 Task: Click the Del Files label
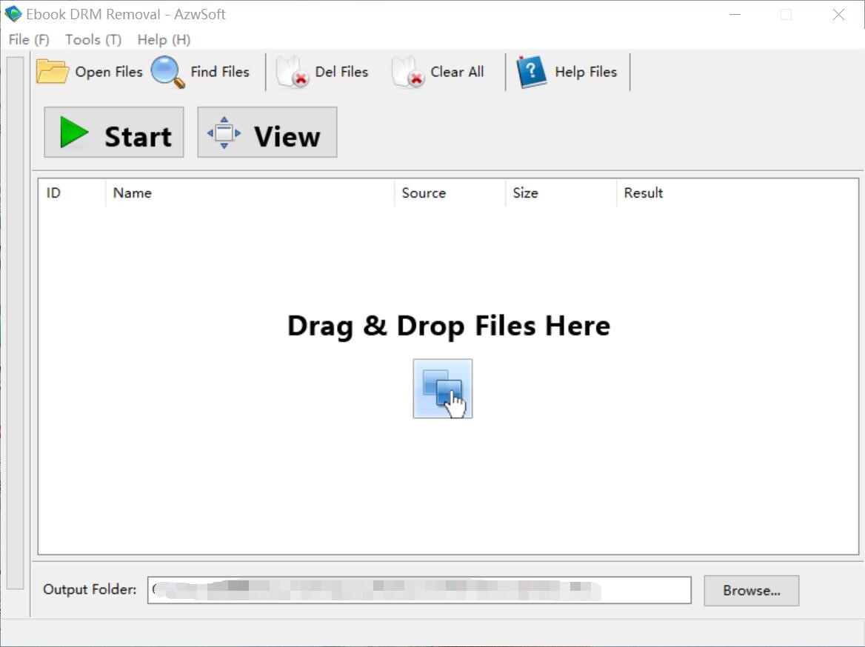pyautogui.click(x=341, y=72)
